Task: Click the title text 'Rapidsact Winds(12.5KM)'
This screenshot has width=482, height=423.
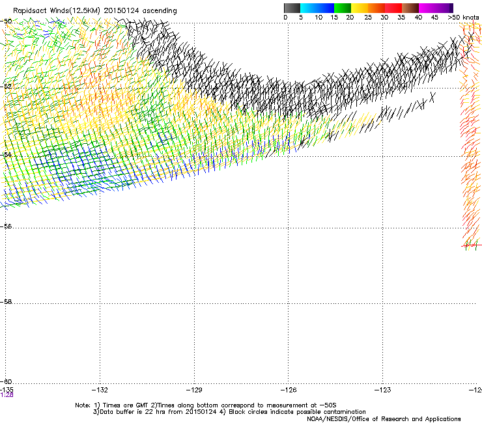Action: pyautogui.click(x=57, y=11)
